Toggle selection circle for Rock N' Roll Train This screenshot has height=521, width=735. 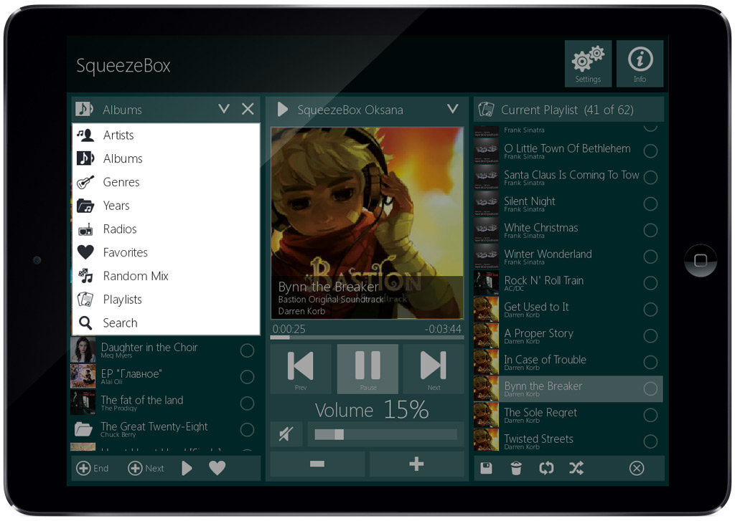650,283
